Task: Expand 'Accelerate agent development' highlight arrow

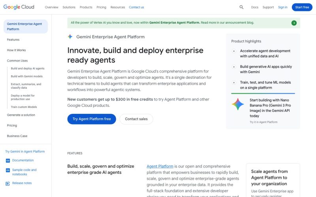Action: (234, 51)
